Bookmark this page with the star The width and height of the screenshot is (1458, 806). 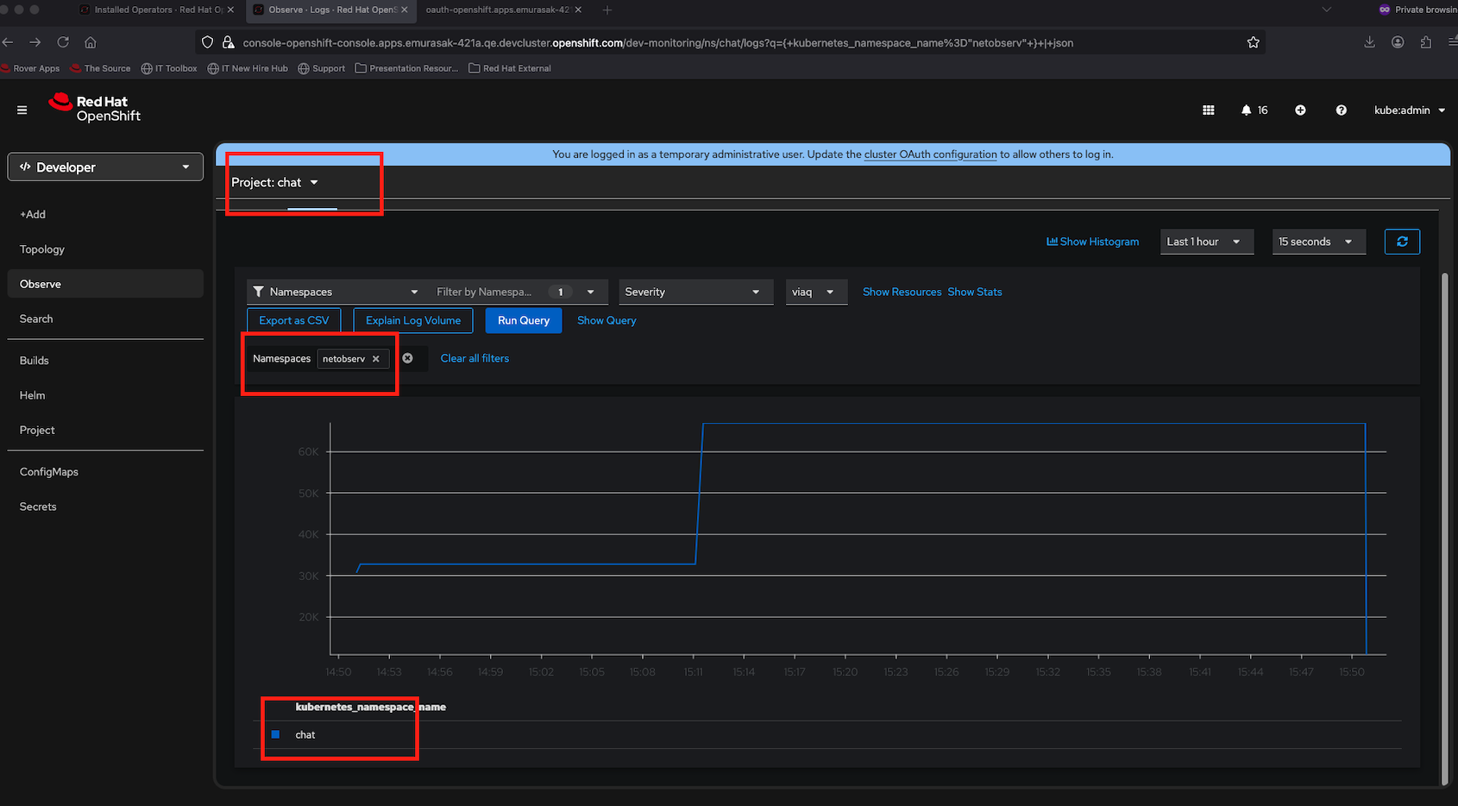(x=1253, y=42)
